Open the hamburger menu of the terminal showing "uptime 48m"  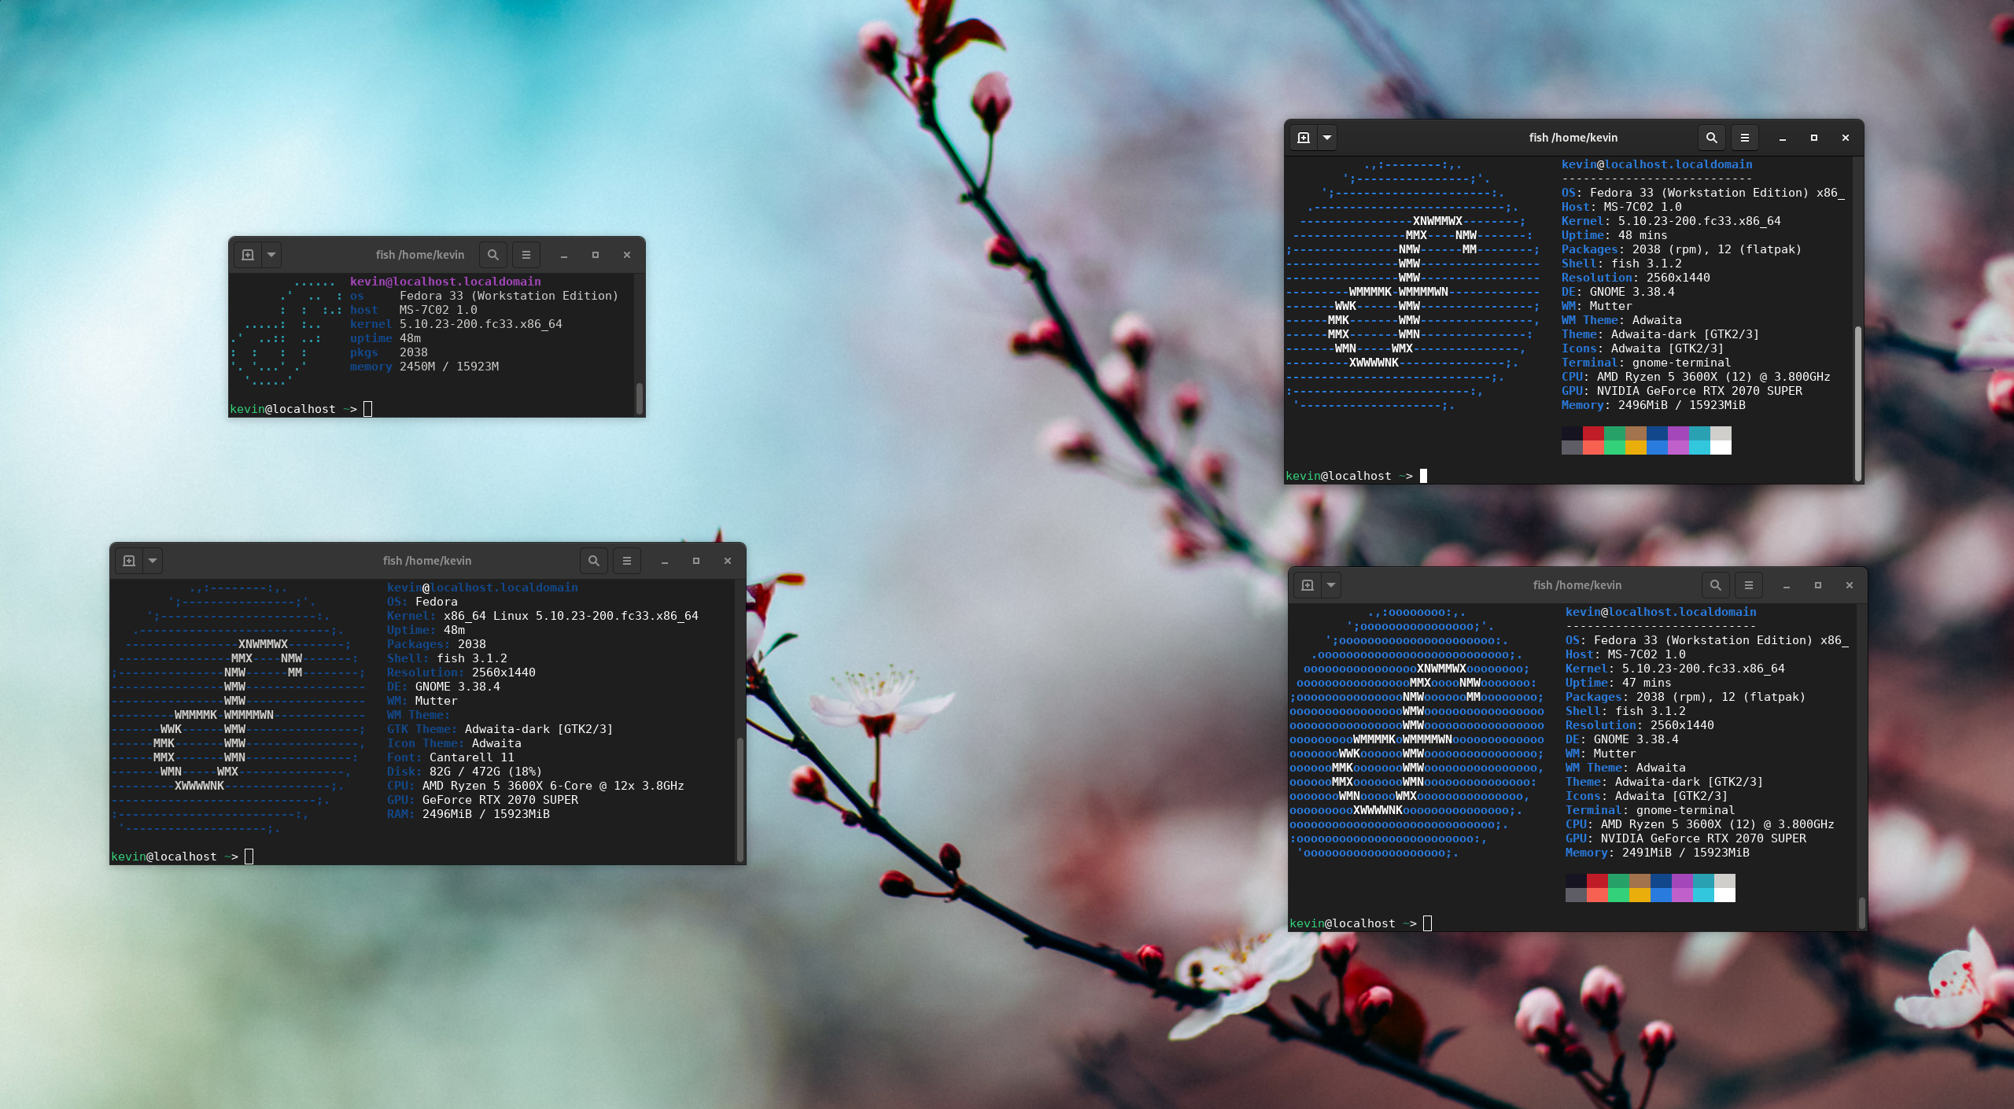[x=526, y=255]
